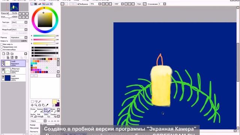Screen dimensions: 240x135
Task: Zoom in button in navigator panel
Action: tap(24, 13)
